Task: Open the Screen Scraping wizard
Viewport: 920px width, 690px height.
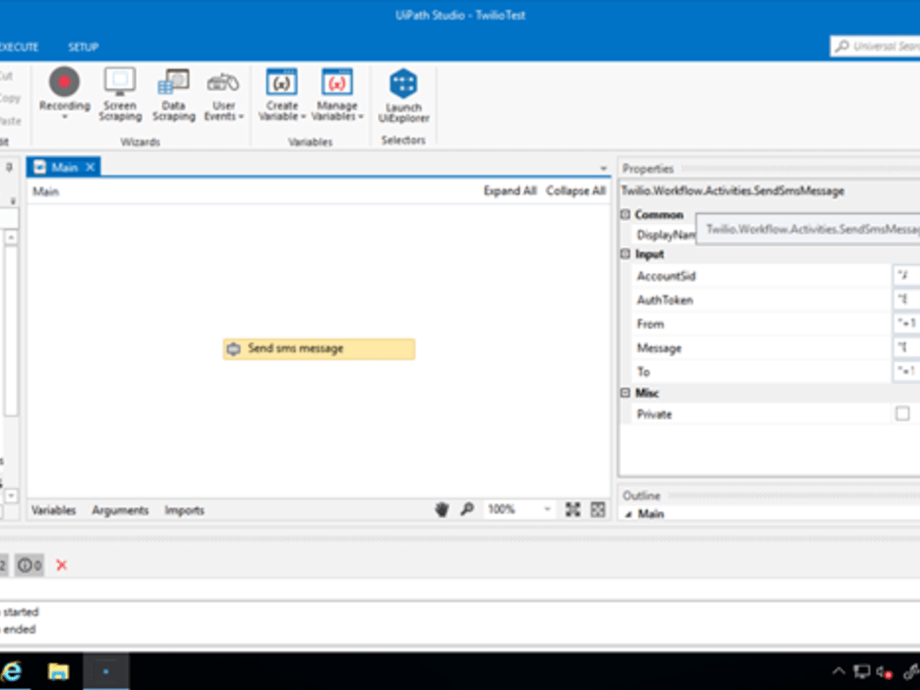Action: [120, 94]
